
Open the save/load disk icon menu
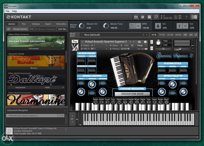136,17
